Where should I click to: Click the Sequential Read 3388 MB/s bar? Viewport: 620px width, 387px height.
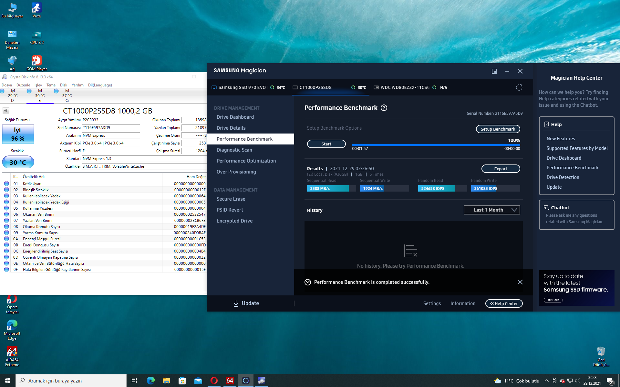331,188
